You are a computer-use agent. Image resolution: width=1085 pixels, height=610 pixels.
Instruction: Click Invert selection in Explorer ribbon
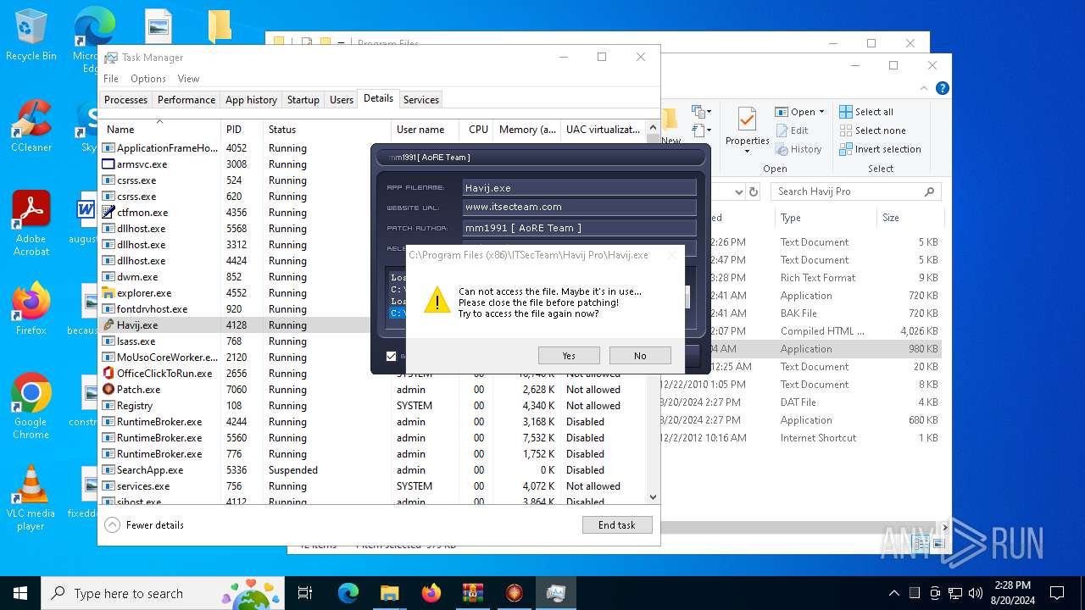tap(880, 149)
